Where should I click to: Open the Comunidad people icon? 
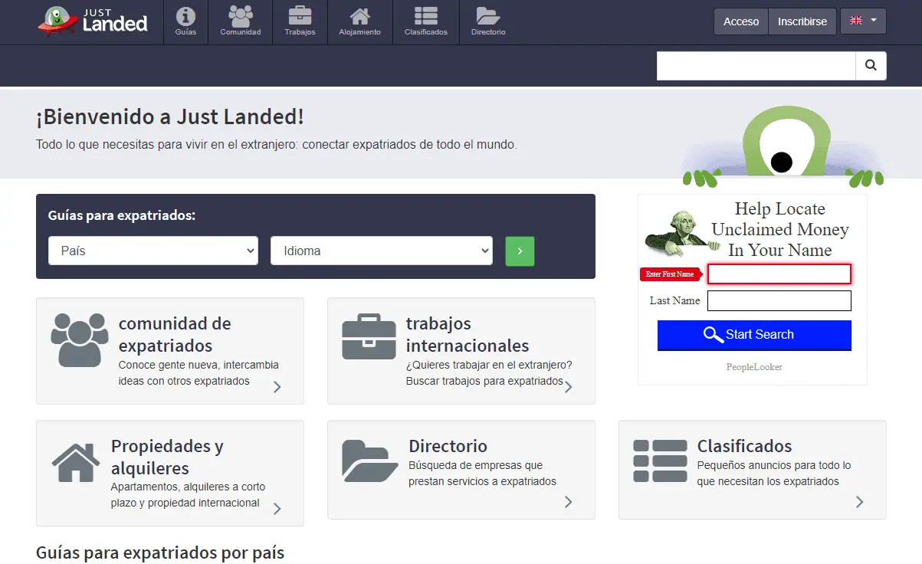tap(241, 16)
